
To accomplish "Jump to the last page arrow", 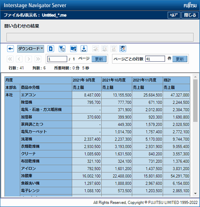I will click(38, 59).
